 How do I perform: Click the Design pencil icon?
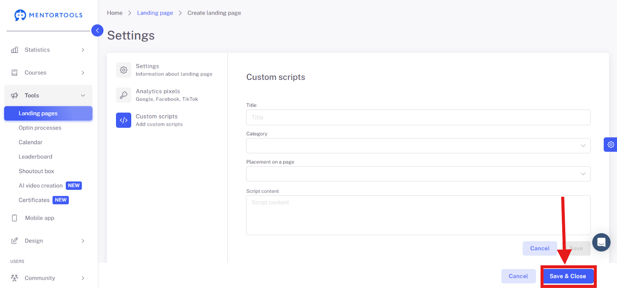click(15, 241)
